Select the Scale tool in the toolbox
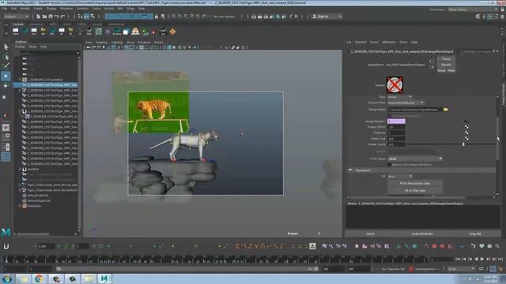Screen dimensions: 506x284 point(5,97)
